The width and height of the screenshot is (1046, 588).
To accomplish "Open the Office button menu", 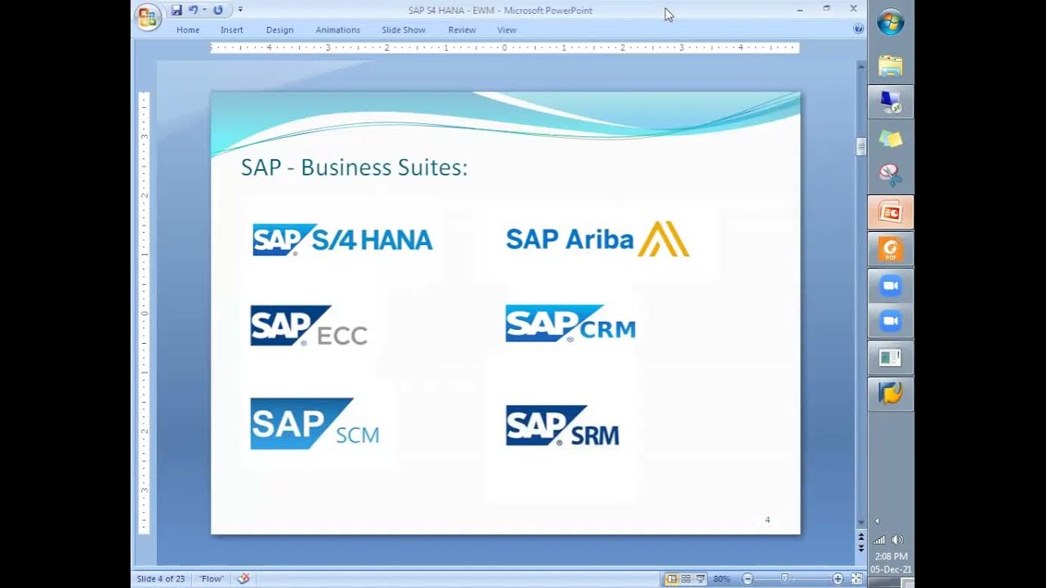I will [148, 16].
